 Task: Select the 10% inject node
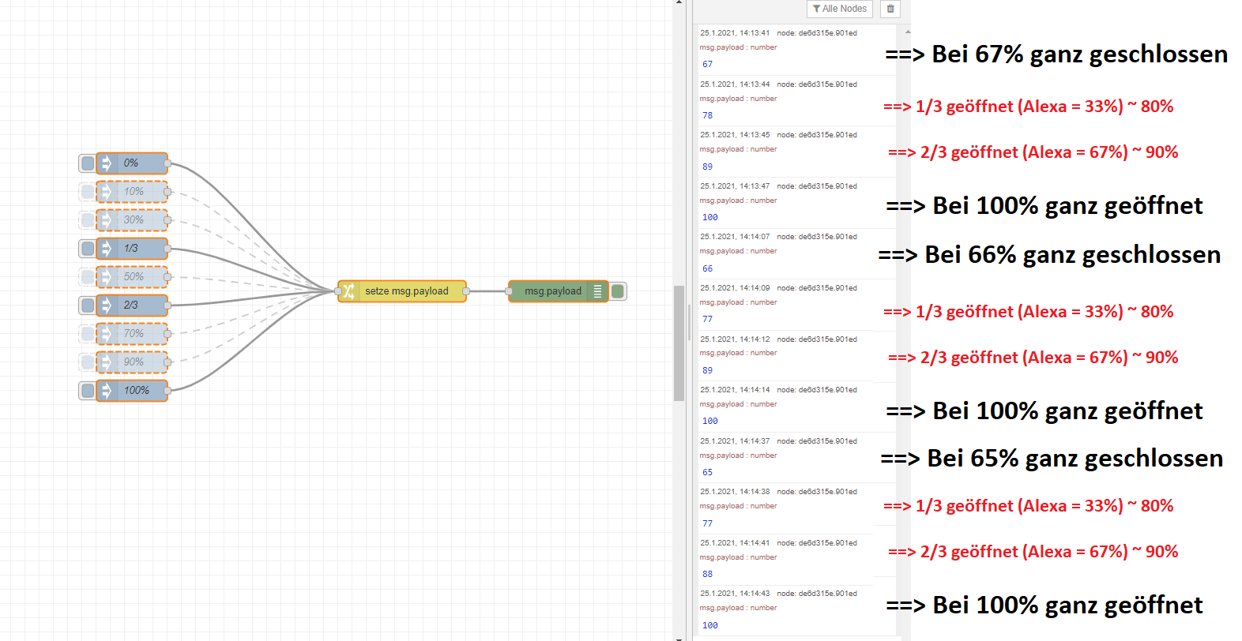[x=132, y=192]
